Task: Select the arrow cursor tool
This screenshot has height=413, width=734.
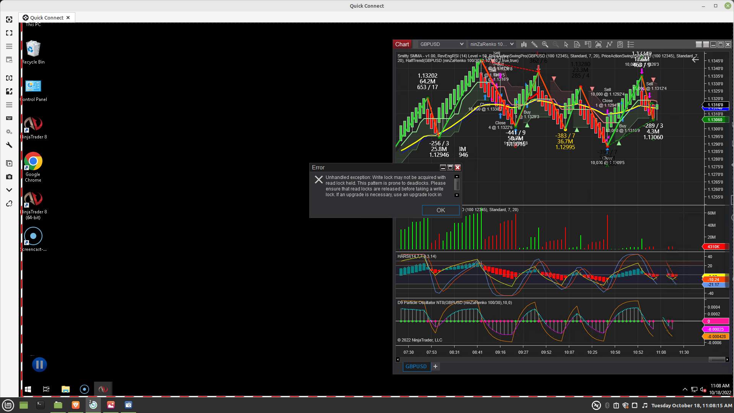Action: click(x=566, y=44)
